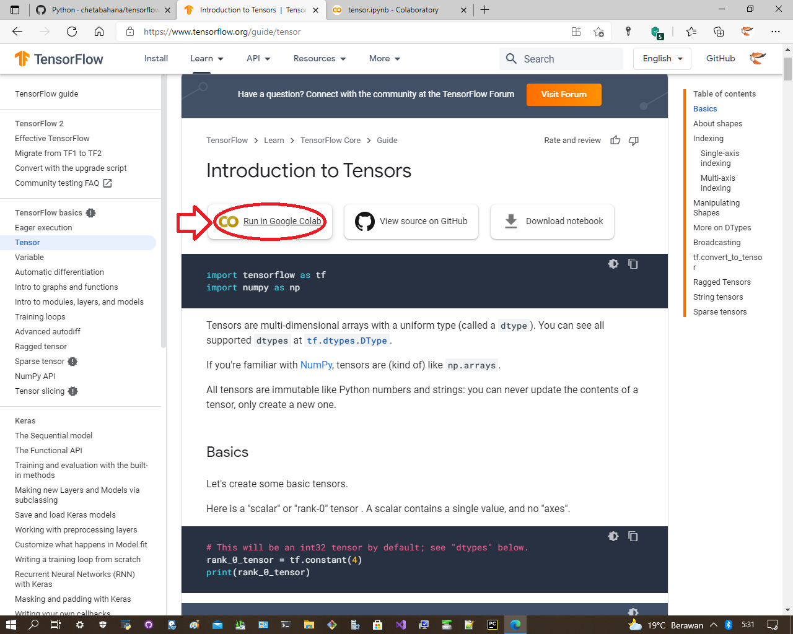Click Download notebook button

pos(552,222)
